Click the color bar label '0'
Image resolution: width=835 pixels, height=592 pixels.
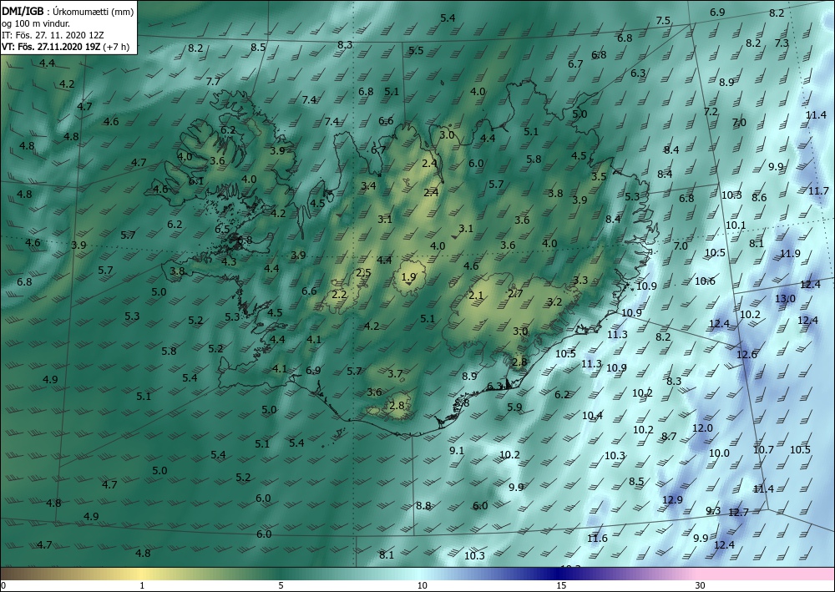tap(3, 585)
